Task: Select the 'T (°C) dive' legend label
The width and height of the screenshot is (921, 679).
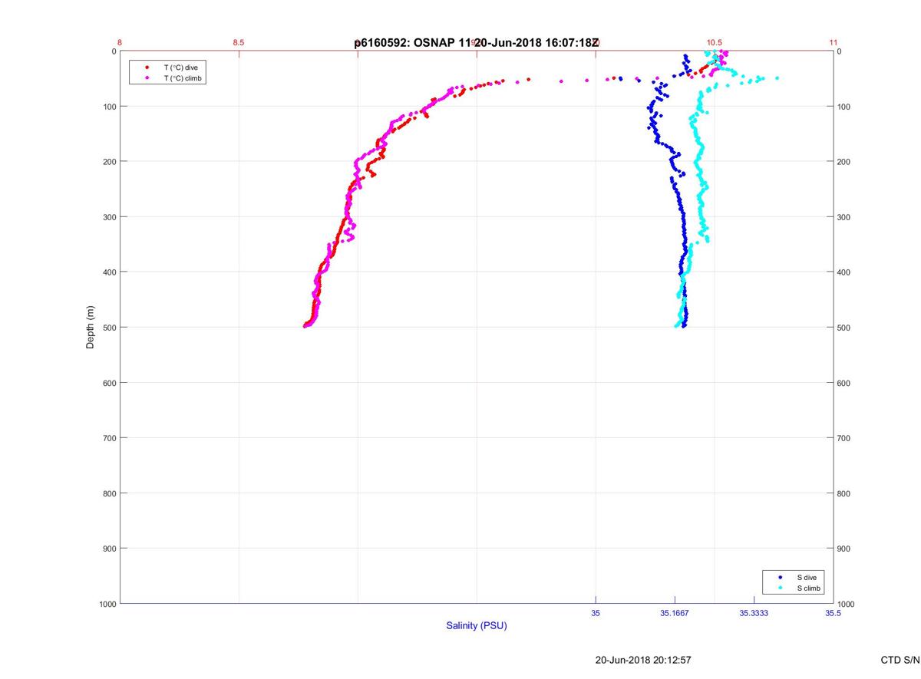Action: tap(180, 68)
